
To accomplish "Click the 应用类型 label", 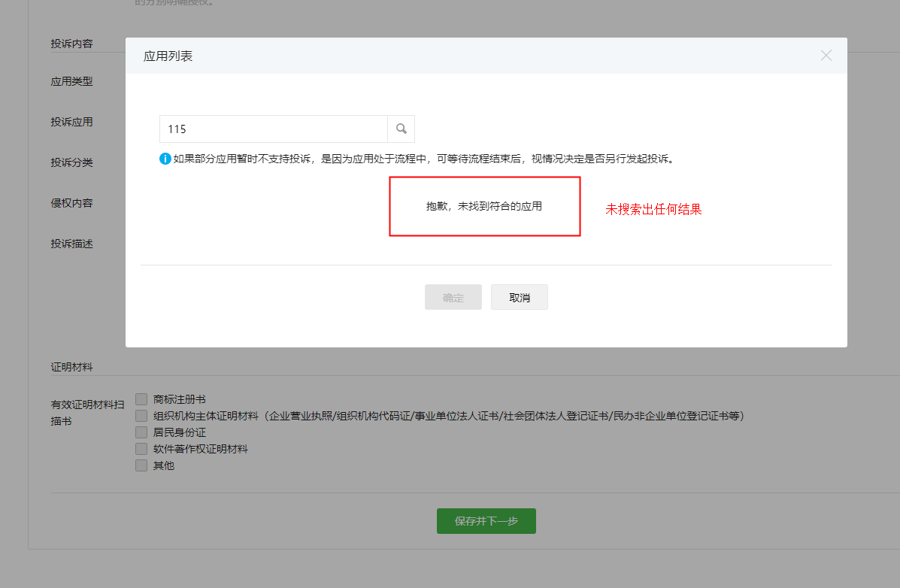I will [71, 81].
